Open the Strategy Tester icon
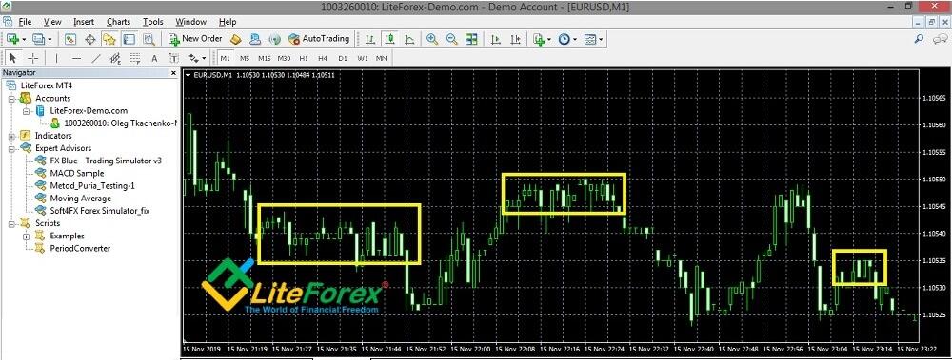 (x=149, y=39)
